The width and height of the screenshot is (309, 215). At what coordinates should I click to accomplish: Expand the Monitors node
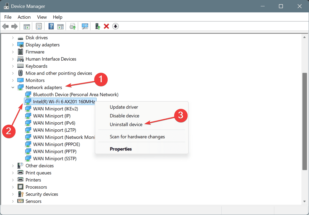pos(13,80)
